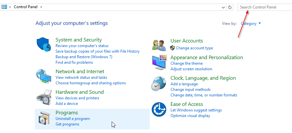The width and height of the screenshot is (292, 133).
Task: Open System and Security category
Action: pos(79,40)
